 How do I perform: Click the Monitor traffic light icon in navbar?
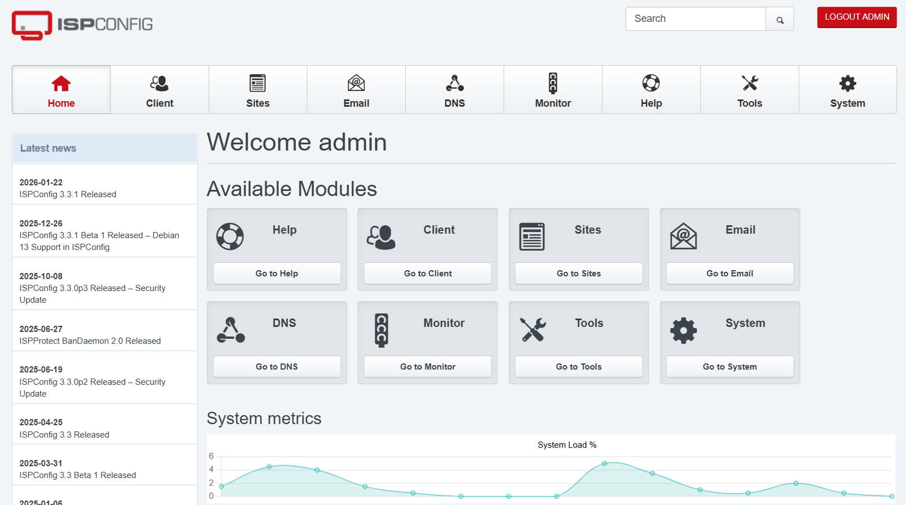pos(553,83)
